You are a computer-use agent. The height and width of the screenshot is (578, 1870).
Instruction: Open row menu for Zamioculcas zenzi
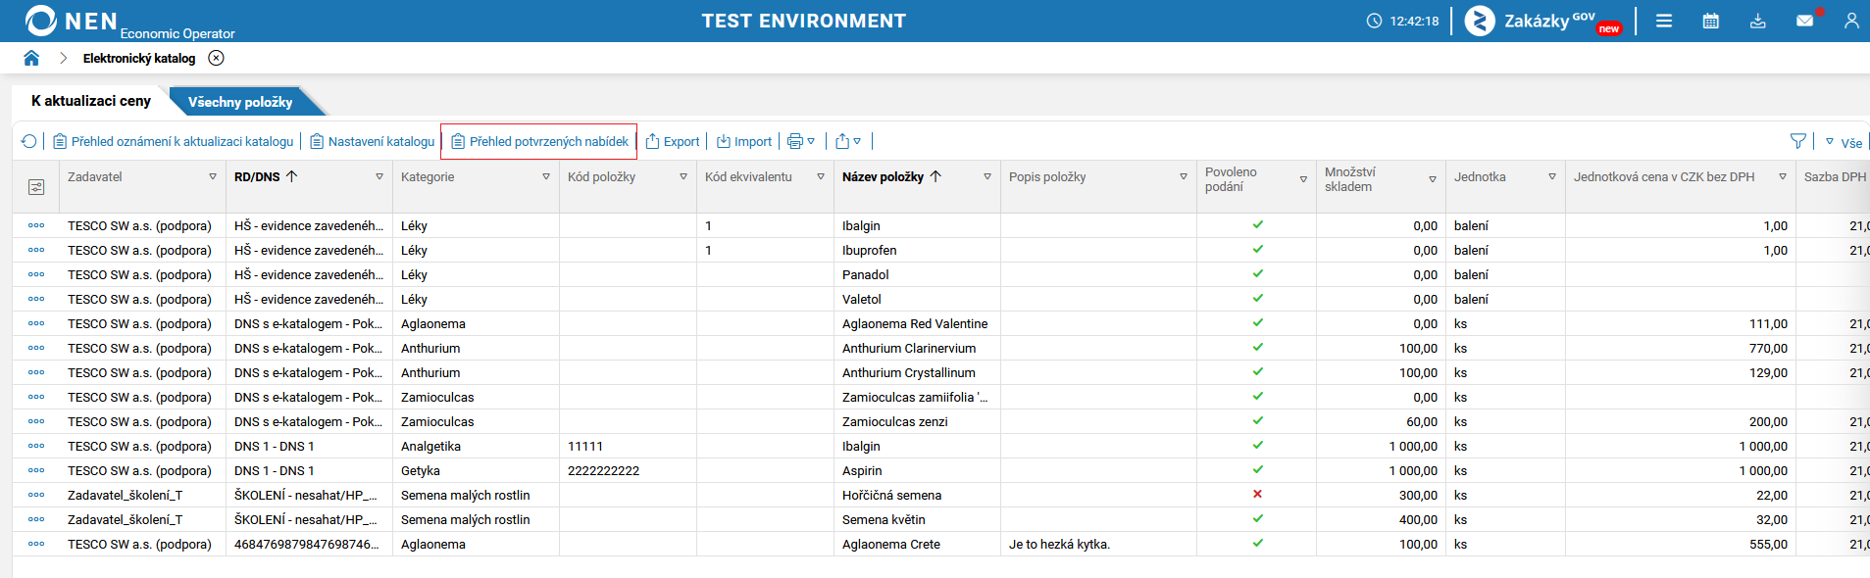tap(36, 421)
